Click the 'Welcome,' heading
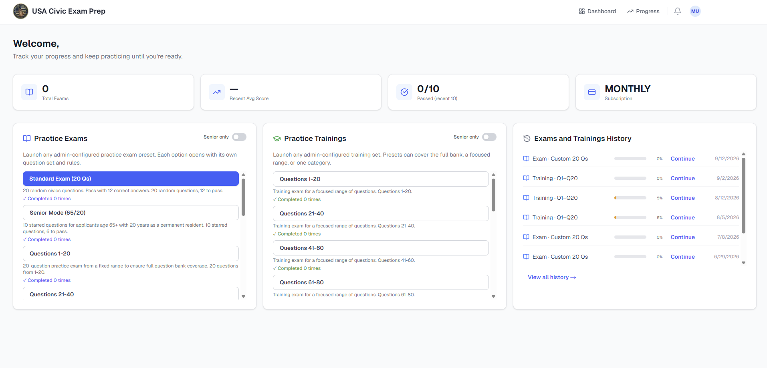Viewport: 767px width, 368px height. coord(36,44)
